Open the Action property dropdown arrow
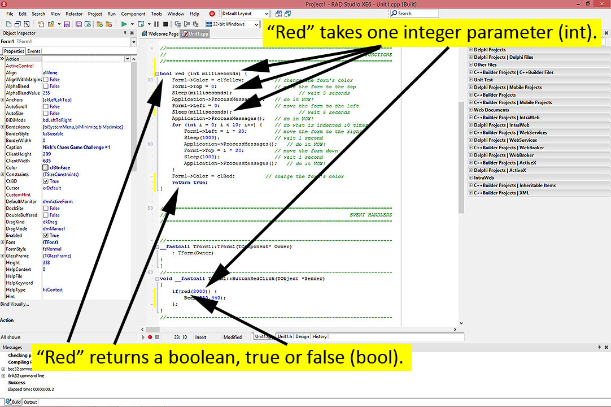This screenshot has width=611, height=407. 128,59
